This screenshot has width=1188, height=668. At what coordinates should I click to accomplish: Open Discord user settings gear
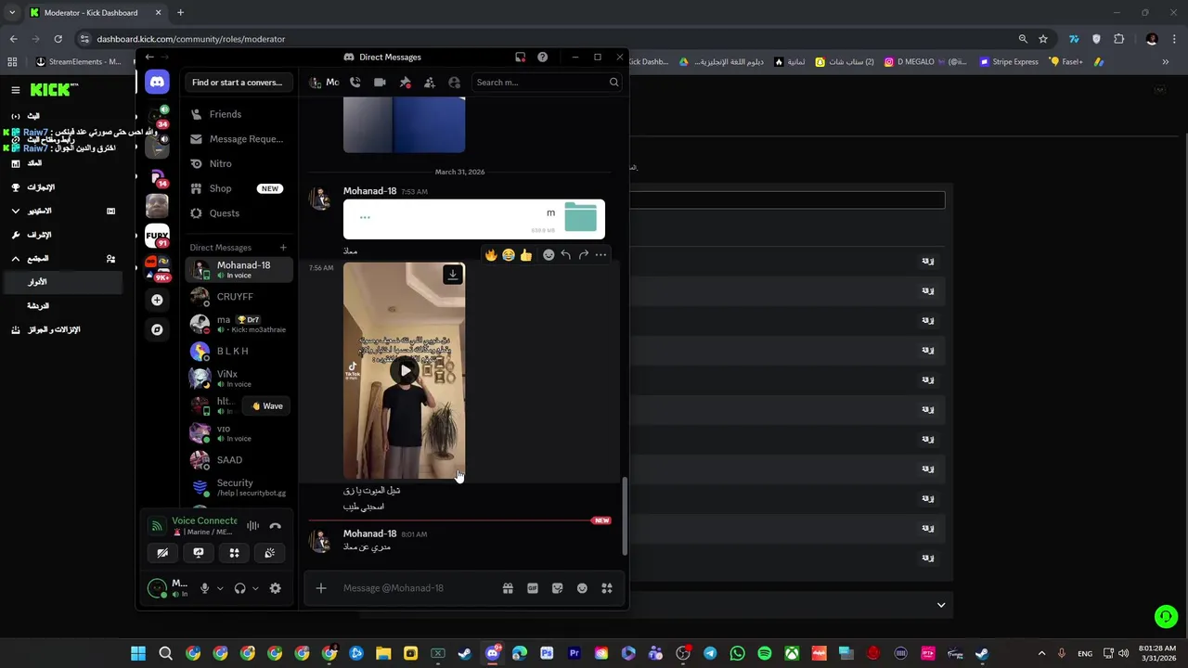pos(276,588)
